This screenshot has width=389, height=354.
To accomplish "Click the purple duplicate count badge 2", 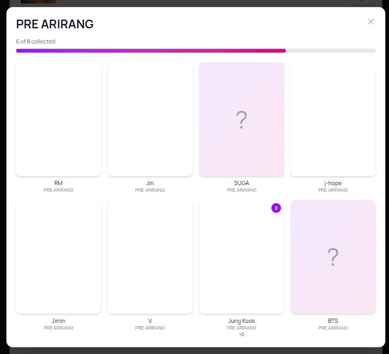I will [276, 208].
